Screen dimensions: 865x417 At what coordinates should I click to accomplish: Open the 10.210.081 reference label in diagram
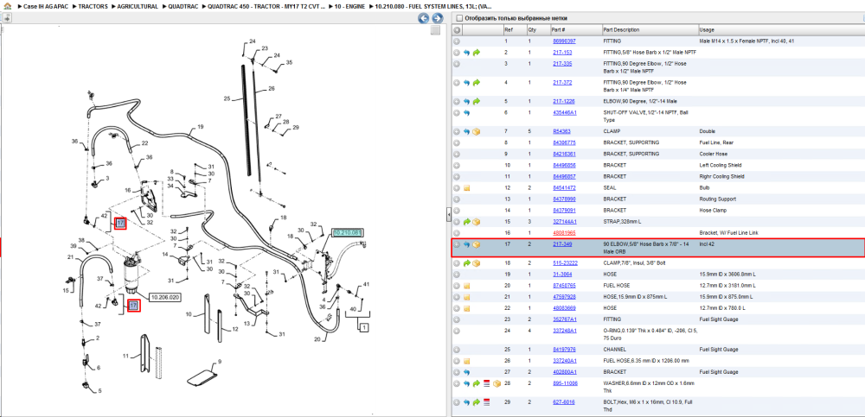pyautogui.click(x=348, y=232)
